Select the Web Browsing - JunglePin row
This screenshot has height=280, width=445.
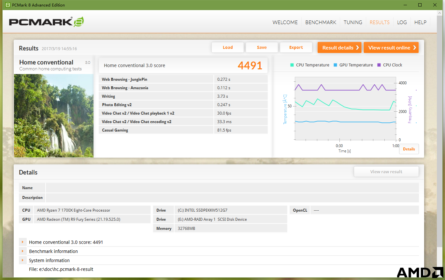[183, 79]
